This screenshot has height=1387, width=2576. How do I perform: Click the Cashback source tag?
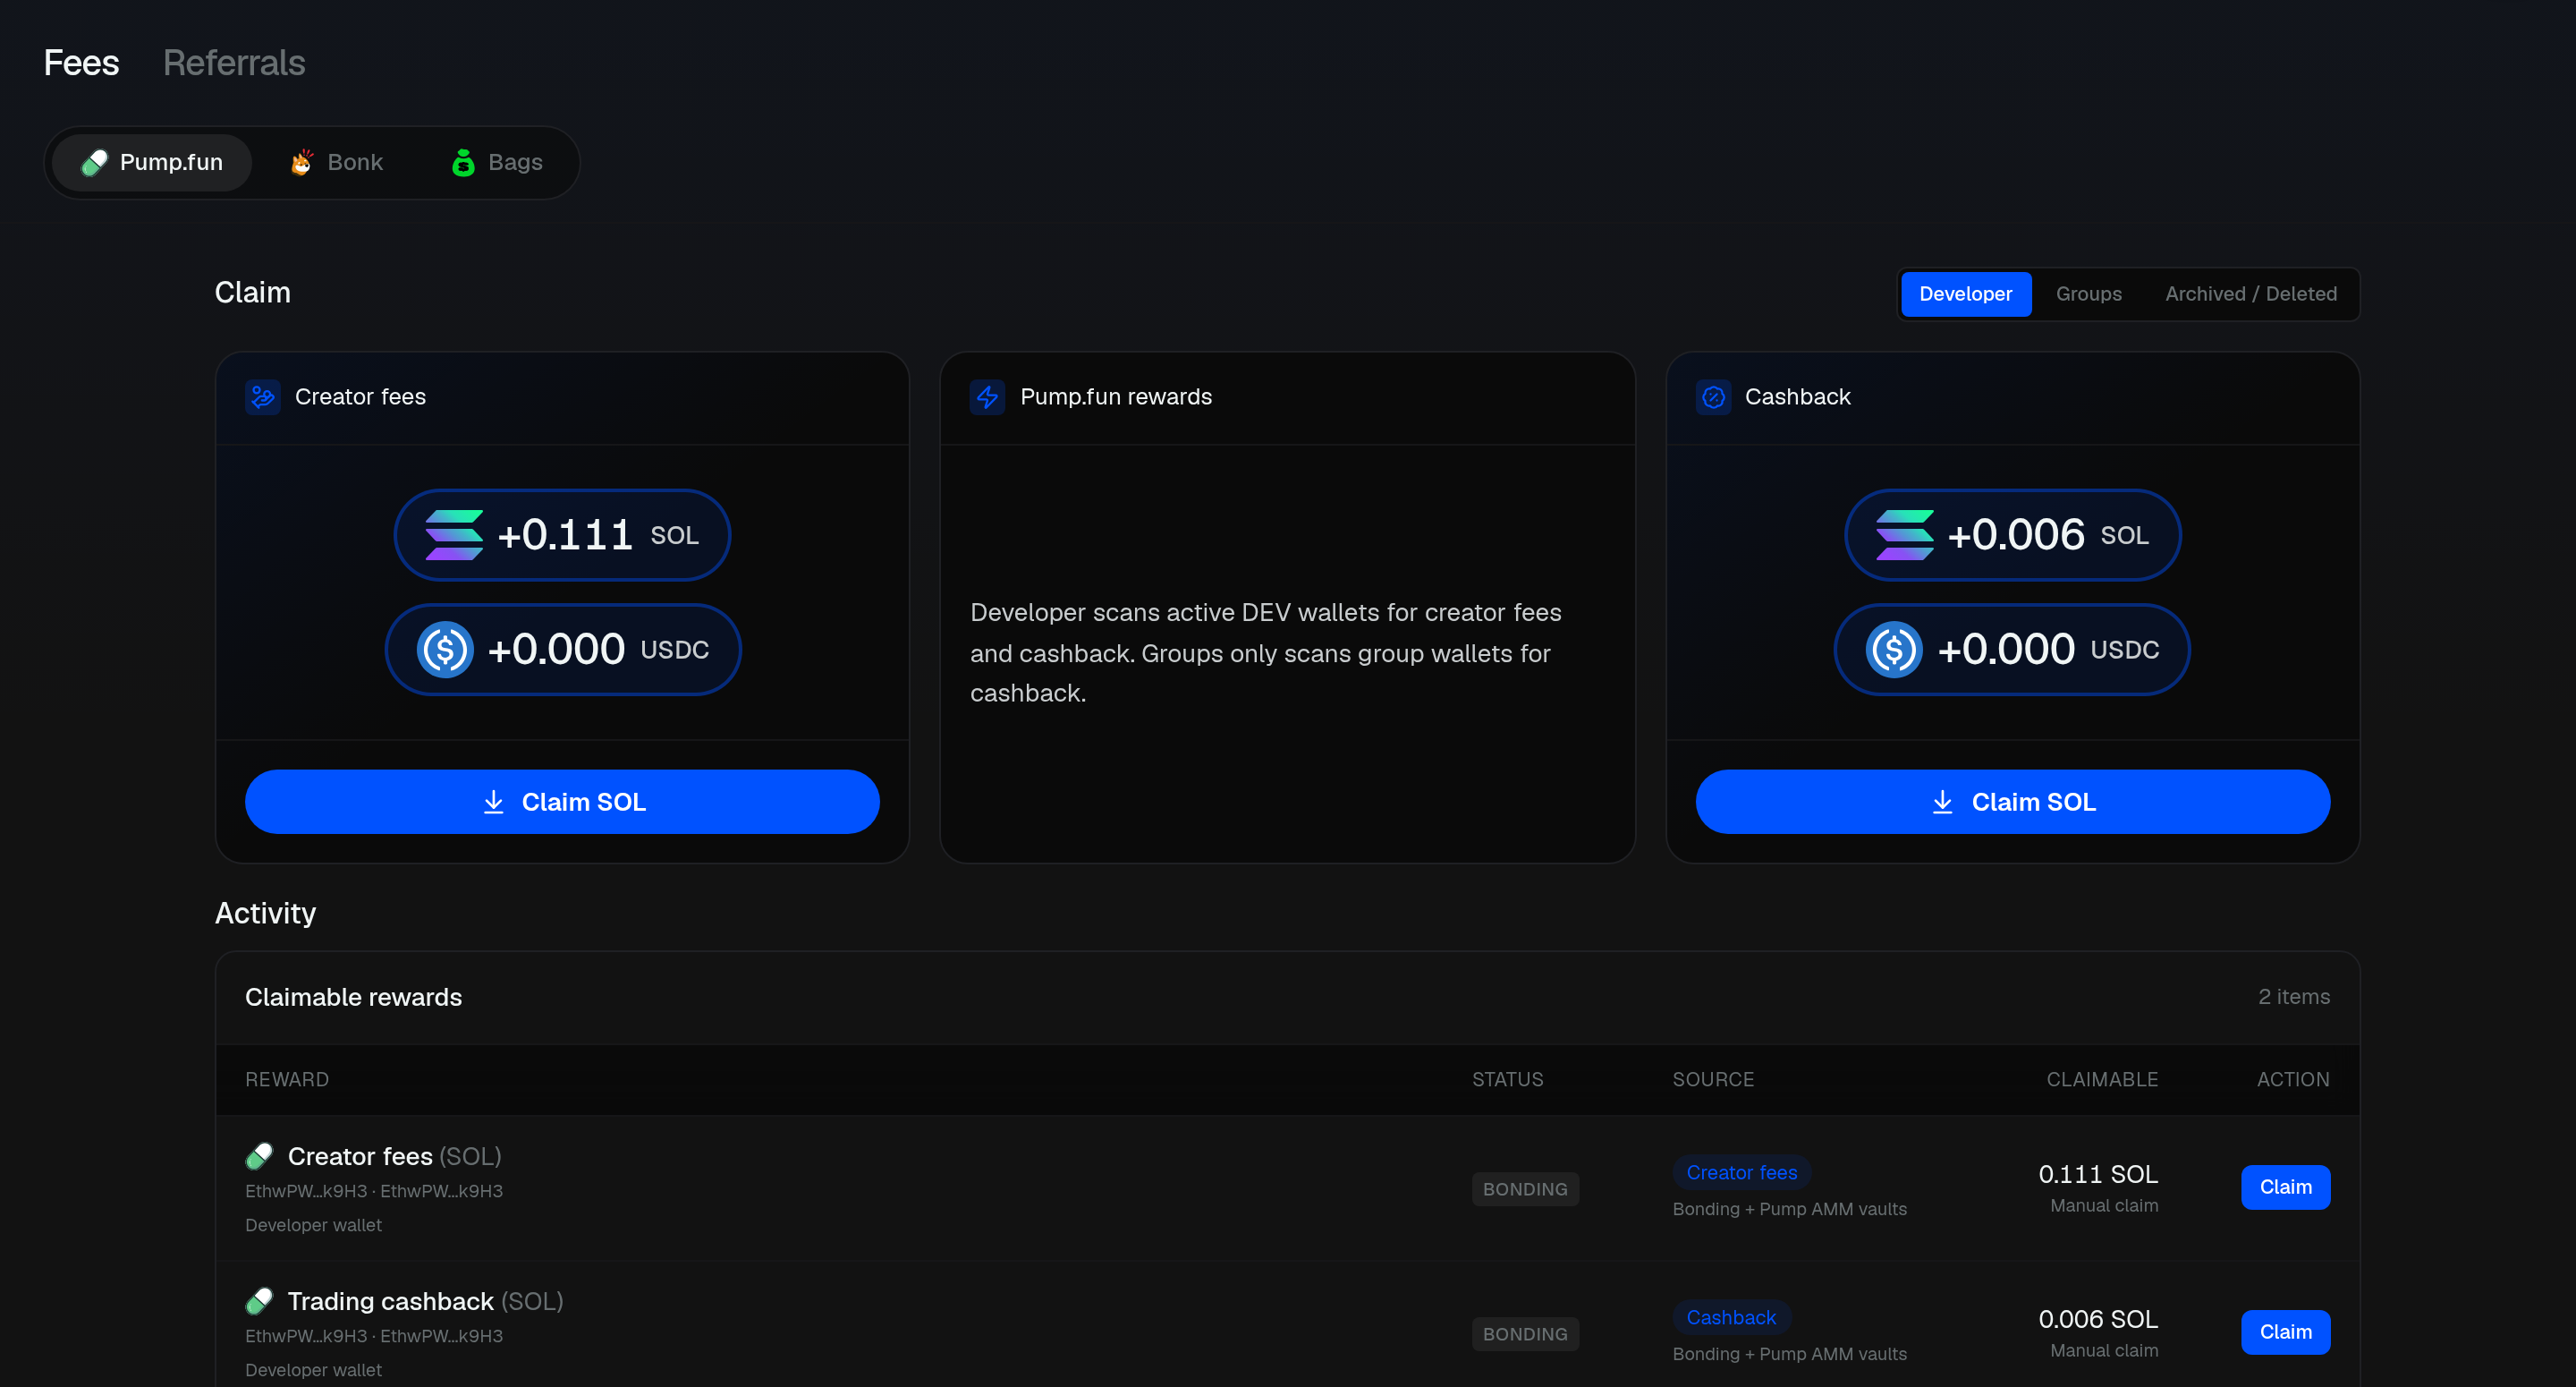click(x=1731, y=1318)
